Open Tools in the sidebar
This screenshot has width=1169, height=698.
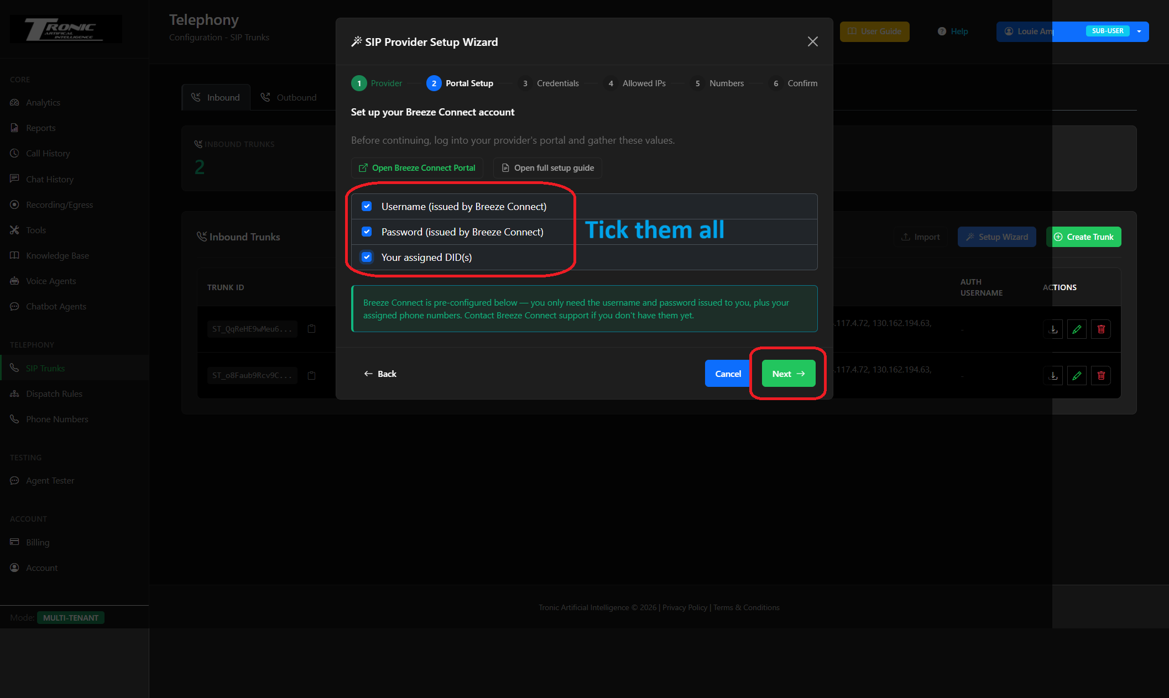point(36,230)
